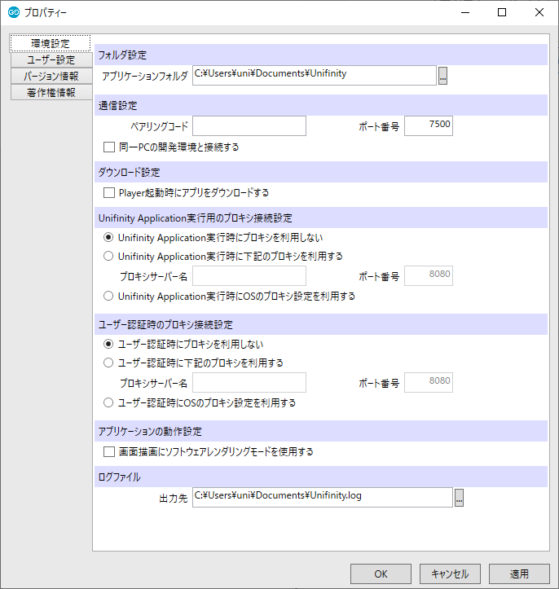Check Player起動時にアプリをダウンロードする
559x589 pixels.
pyautogui.click(x=109, y=193)
